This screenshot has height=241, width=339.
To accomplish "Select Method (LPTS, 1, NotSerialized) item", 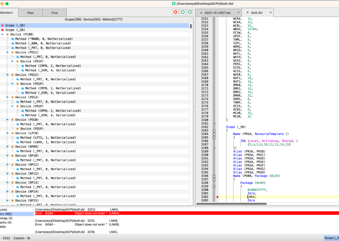I will click(x=48, y=138).
